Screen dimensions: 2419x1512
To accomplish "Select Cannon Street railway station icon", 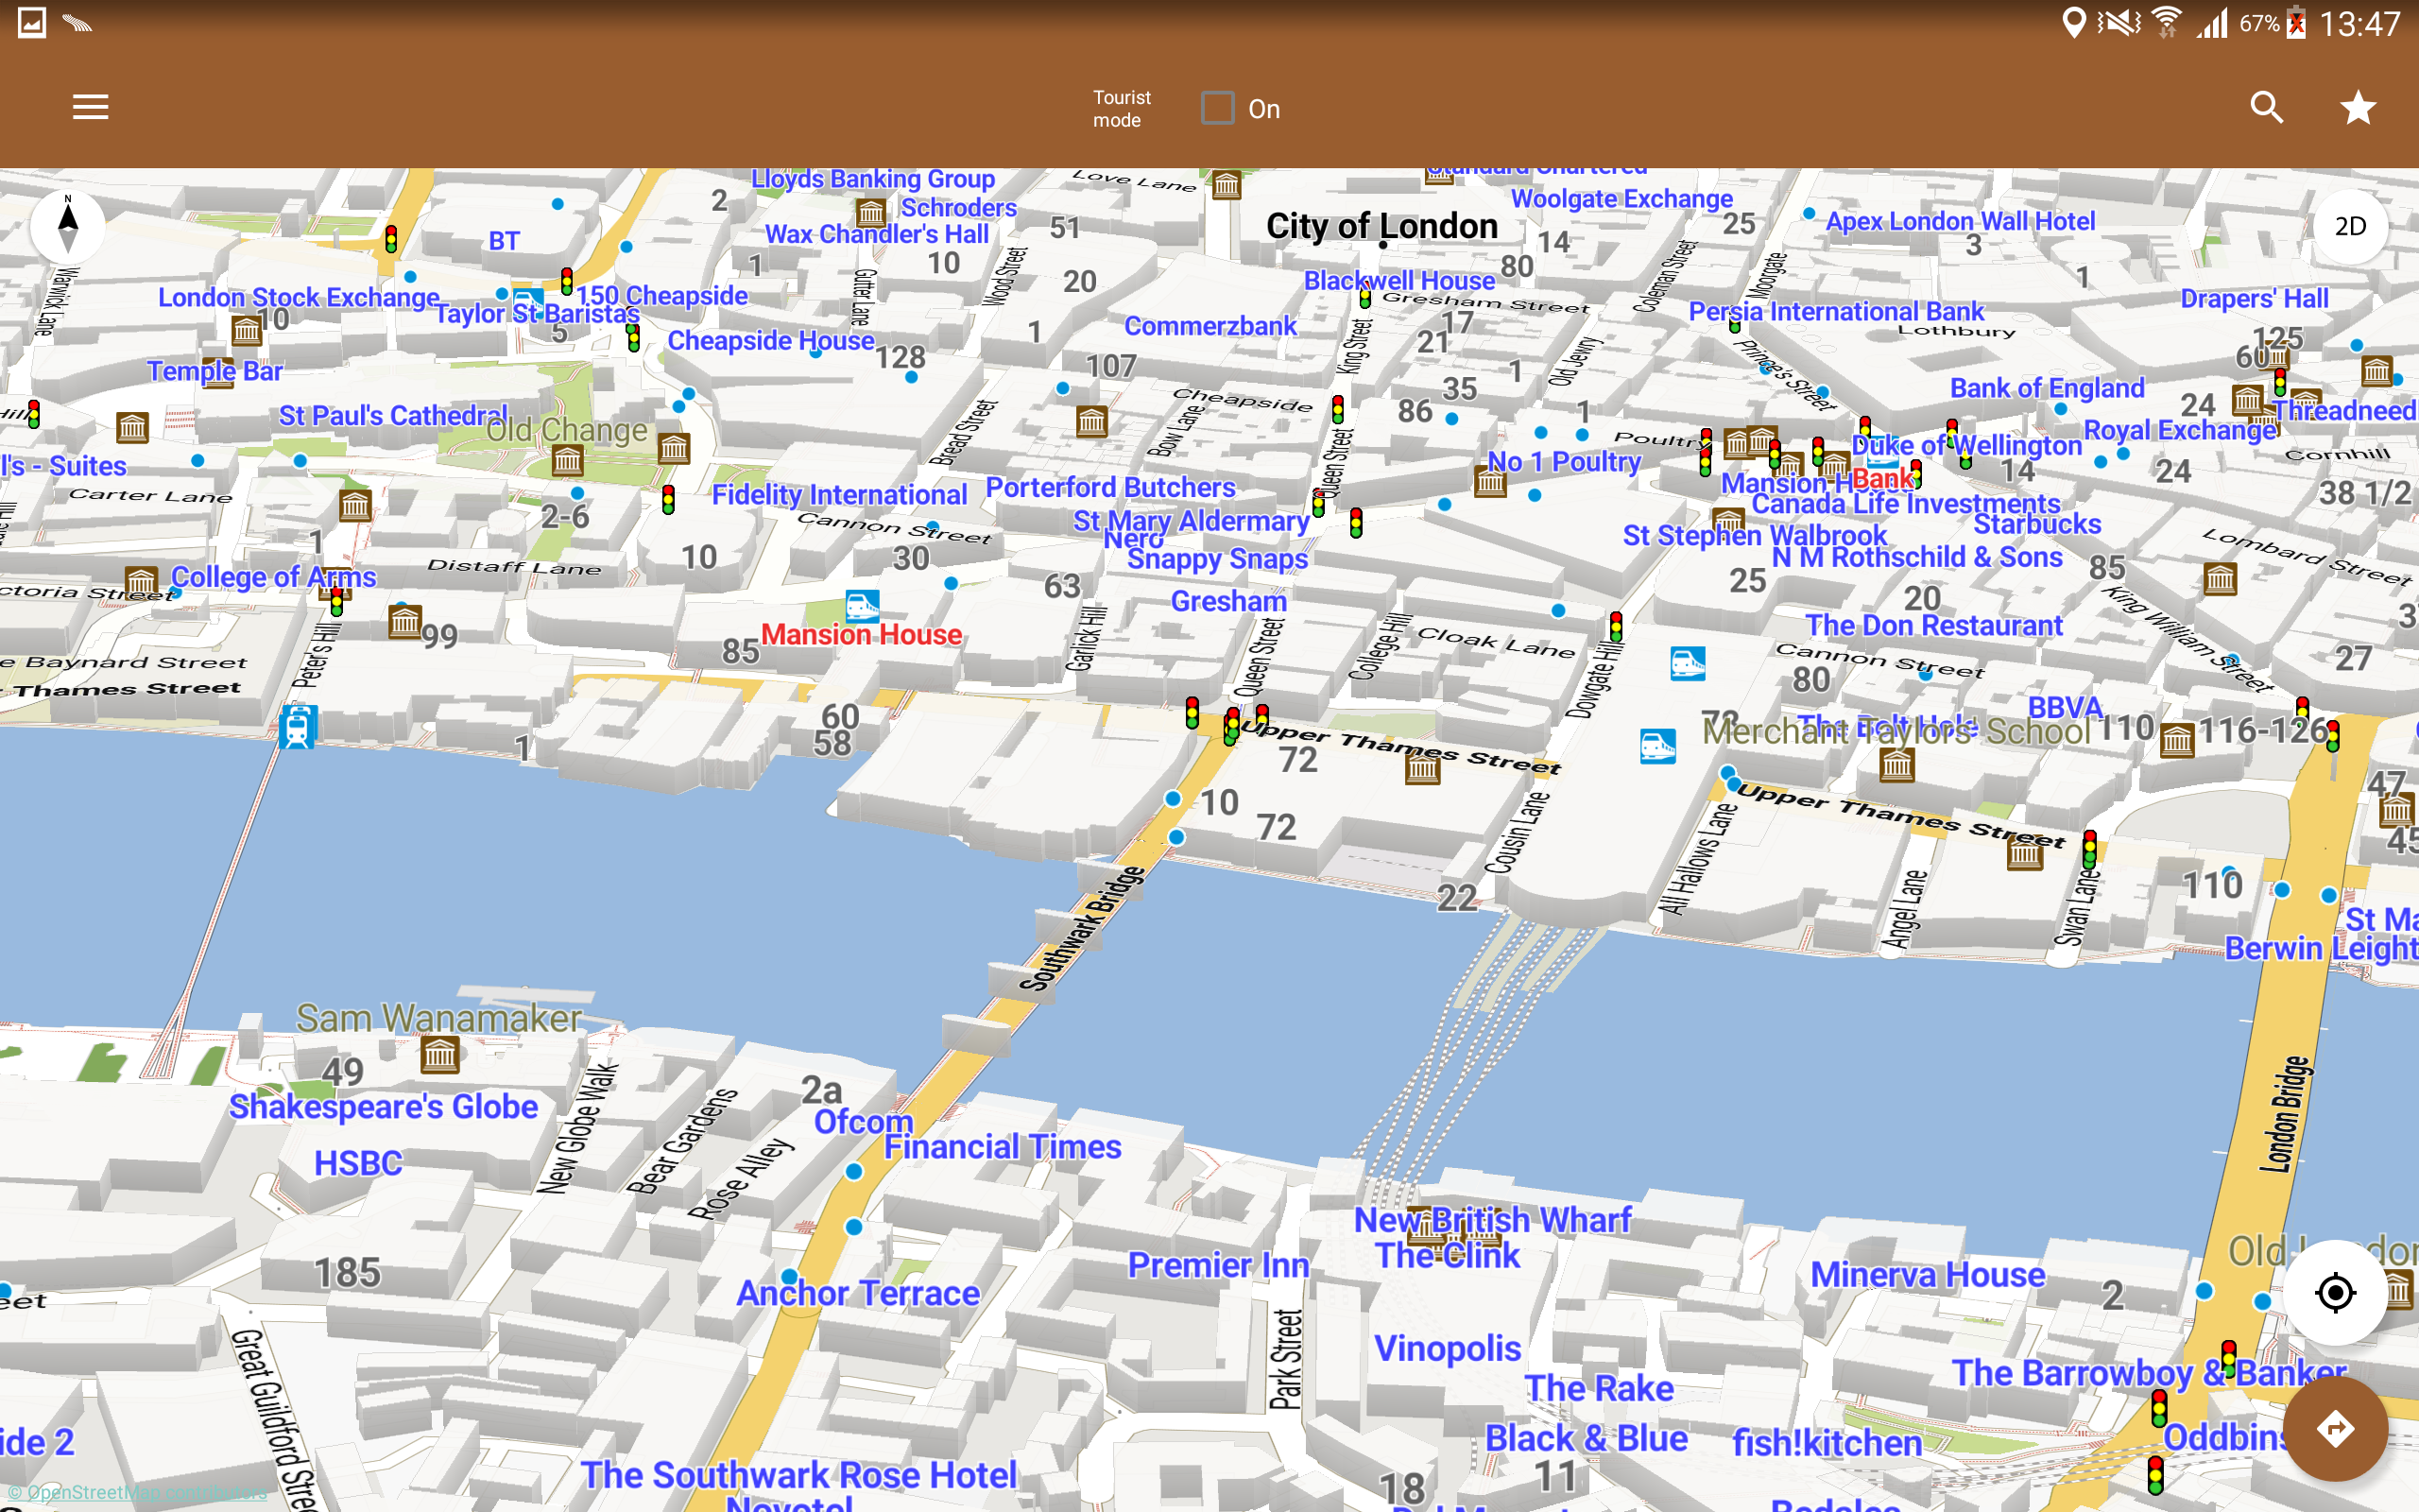I will click(1688, 663).
